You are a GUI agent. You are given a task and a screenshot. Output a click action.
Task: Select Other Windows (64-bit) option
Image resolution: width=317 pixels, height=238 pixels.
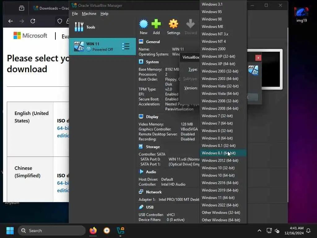(x=223, y=220)
